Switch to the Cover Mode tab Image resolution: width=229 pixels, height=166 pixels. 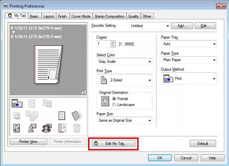pos(81,16)
